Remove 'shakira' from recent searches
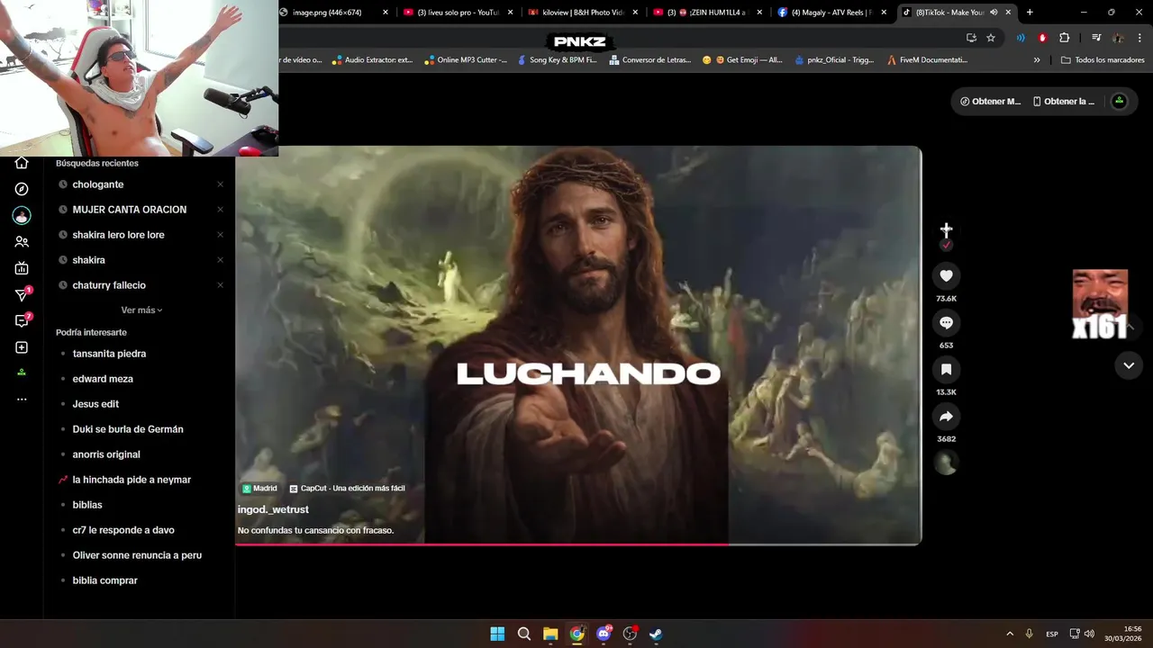Viewport: 1153px width, 648px height. [220, 260]
